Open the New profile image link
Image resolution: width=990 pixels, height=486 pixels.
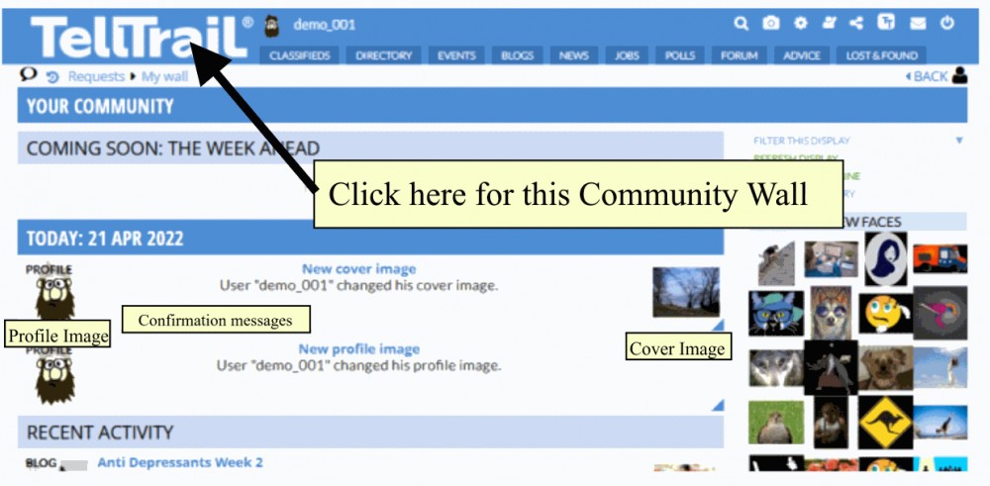pos(358,349)
